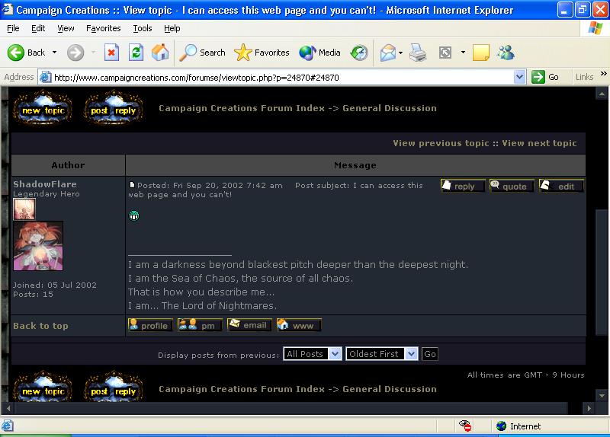Click the top post reply image button
The image size is (610, 437).
coord(113,108)
